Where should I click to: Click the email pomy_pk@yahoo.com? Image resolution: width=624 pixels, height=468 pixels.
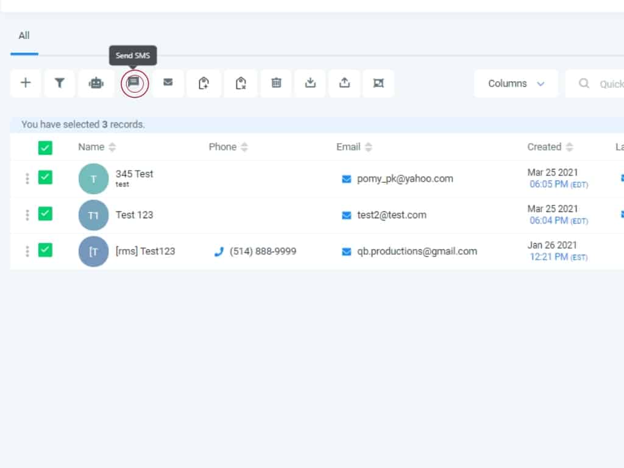coord(405,179)
